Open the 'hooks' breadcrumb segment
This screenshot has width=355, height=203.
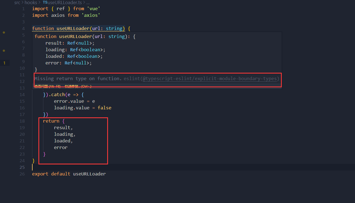tap(31, 2)
